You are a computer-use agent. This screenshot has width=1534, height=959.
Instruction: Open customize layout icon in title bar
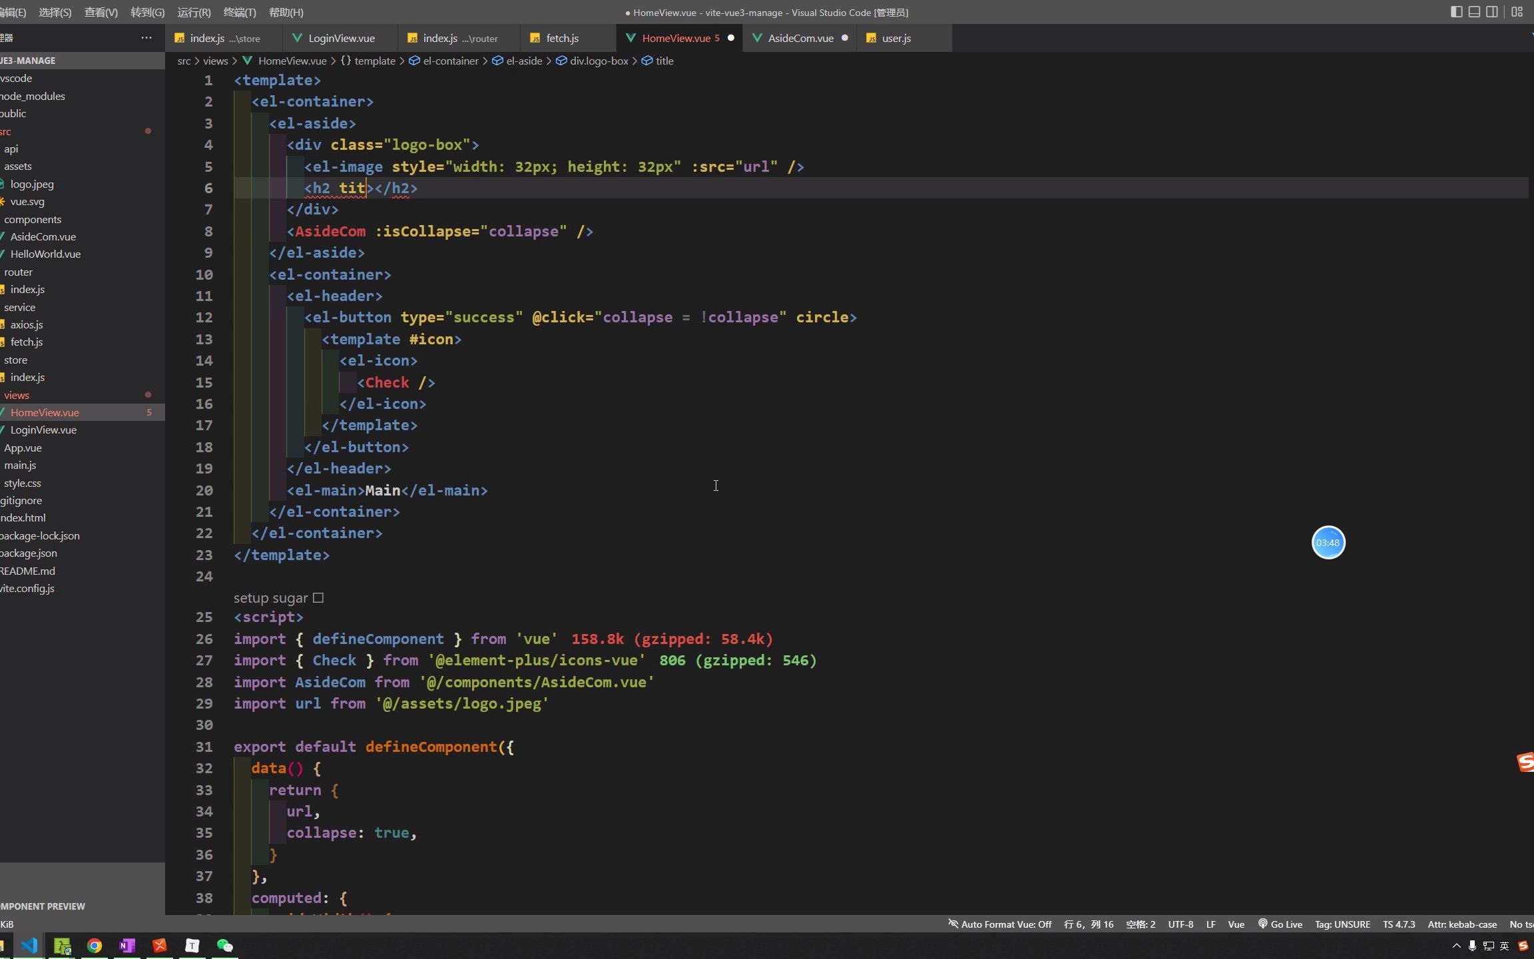point(1517,11)
